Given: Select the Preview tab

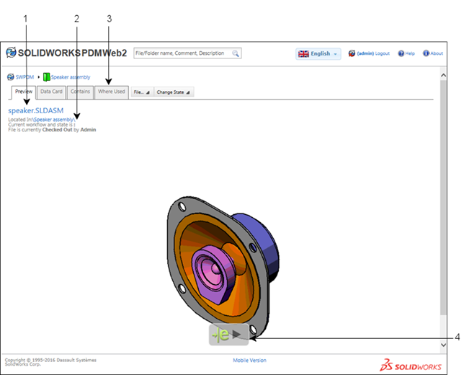Looking at the screenshot, I should [x=24, y=92].
